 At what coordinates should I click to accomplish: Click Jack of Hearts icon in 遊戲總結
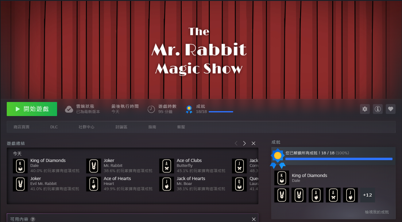(167, 184)
